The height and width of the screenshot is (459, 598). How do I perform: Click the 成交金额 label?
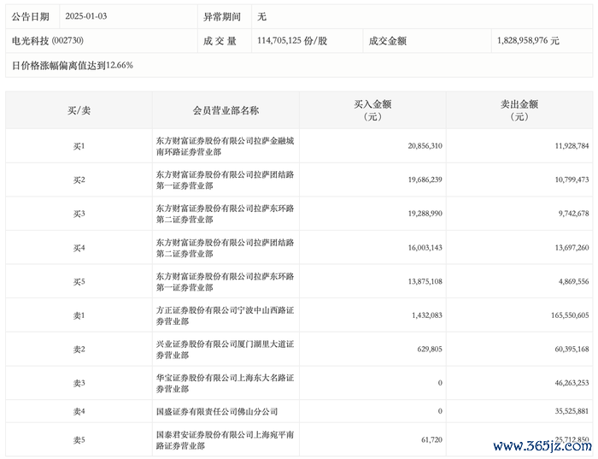(x=388, y=41)
